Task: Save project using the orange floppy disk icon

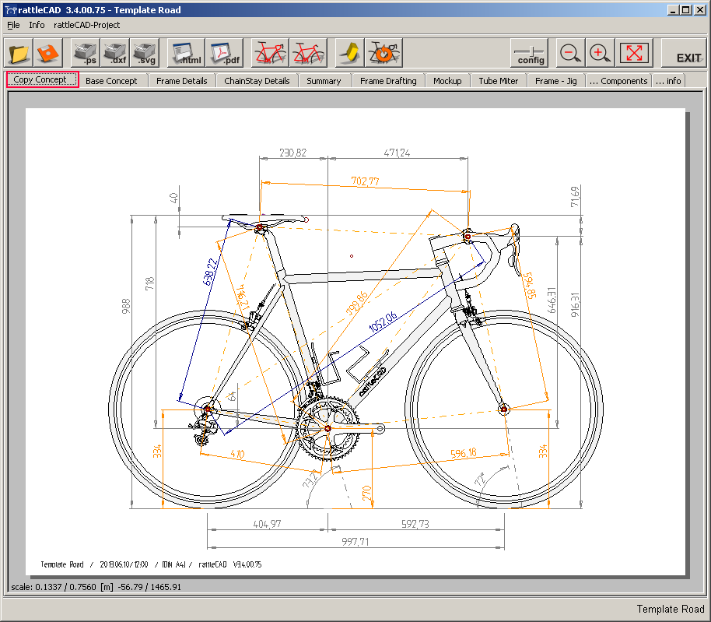Action: click(x=47, y=53)
